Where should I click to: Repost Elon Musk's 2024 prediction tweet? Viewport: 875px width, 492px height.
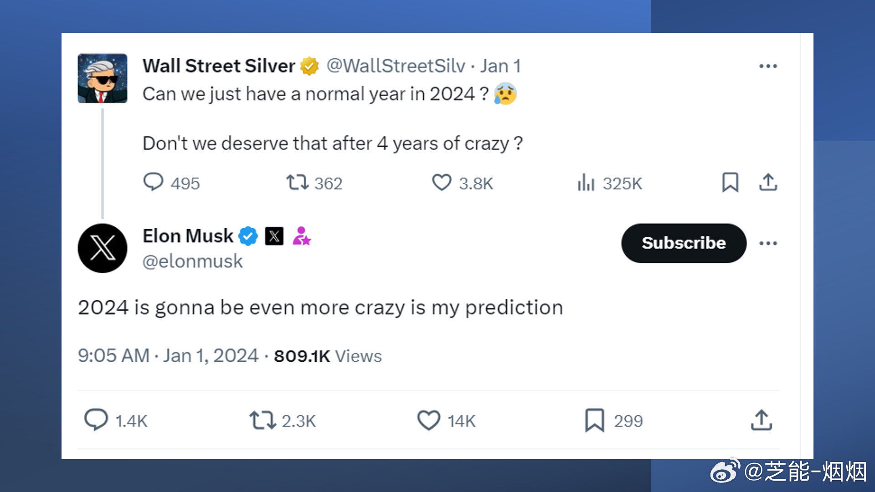pos(262,420)
